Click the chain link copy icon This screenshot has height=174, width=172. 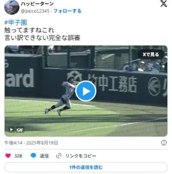[59, 156]
